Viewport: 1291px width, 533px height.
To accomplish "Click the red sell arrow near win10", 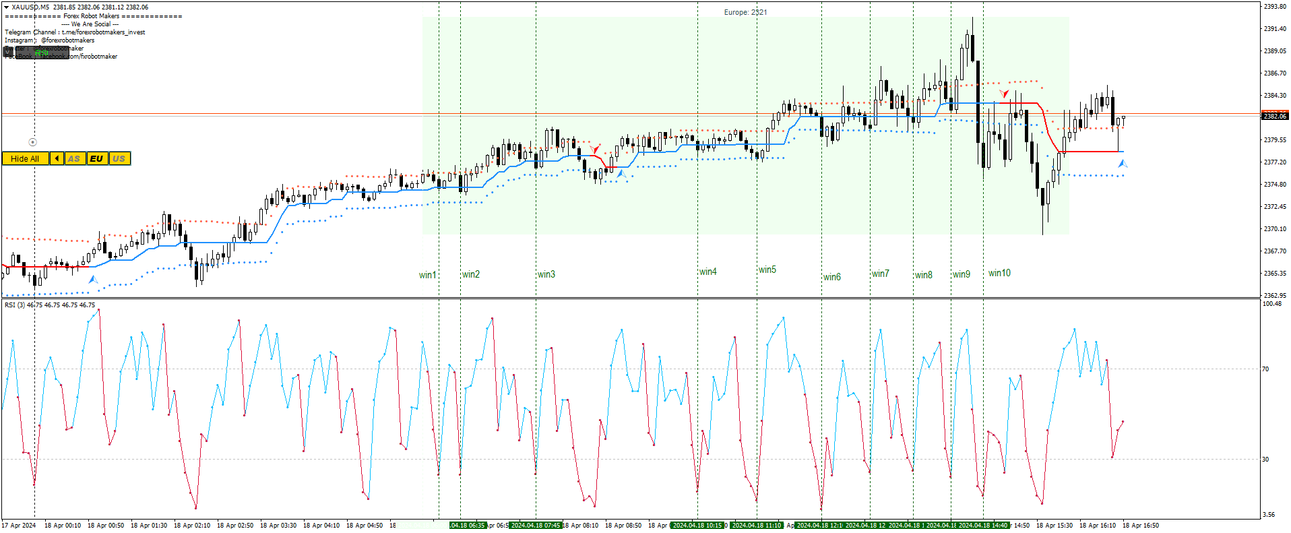I will click(1004, 94).
